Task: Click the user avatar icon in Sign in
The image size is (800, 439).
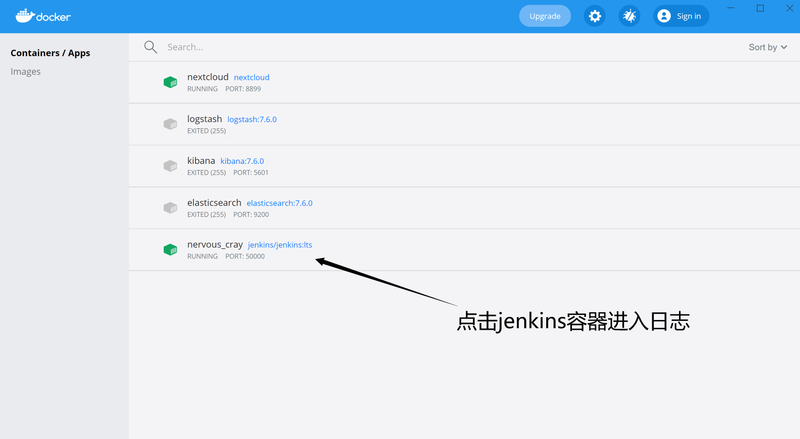Action: (664, 16)
